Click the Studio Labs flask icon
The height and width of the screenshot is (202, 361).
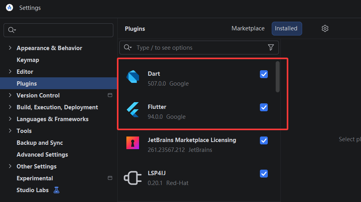[x=56, y=190]
